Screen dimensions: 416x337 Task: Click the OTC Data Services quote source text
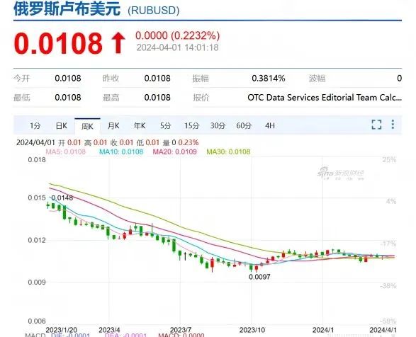tap(325, 98)
